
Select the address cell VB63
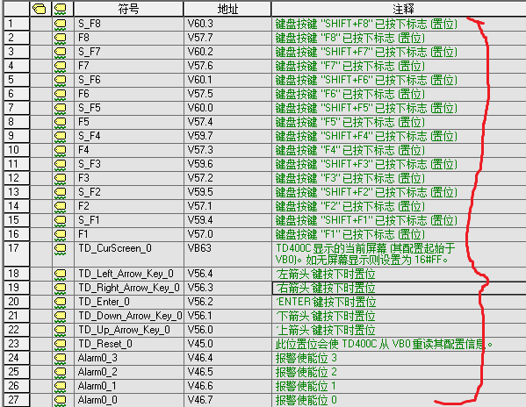click(227, 253)
